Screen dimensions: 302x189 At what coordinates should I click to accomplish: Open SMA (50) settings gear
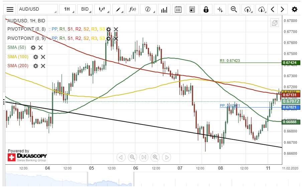(33, 48)
